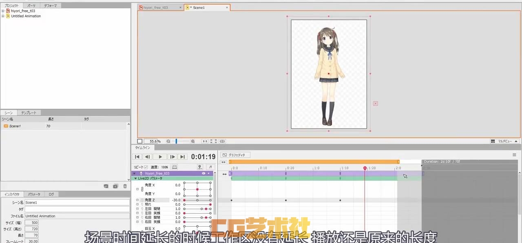Toggle the small button left of 右目 開閉
Viewport: 522px width, 243px height.
coord(137,218)
